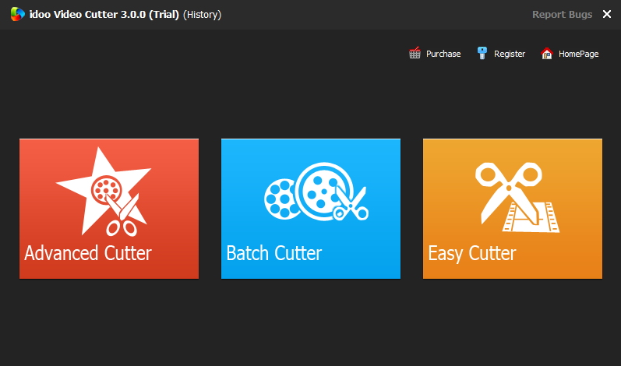Click the idoo Video Cutter 3.0.0 title text
The image size is (621, 366).
[x=104, y=15]
